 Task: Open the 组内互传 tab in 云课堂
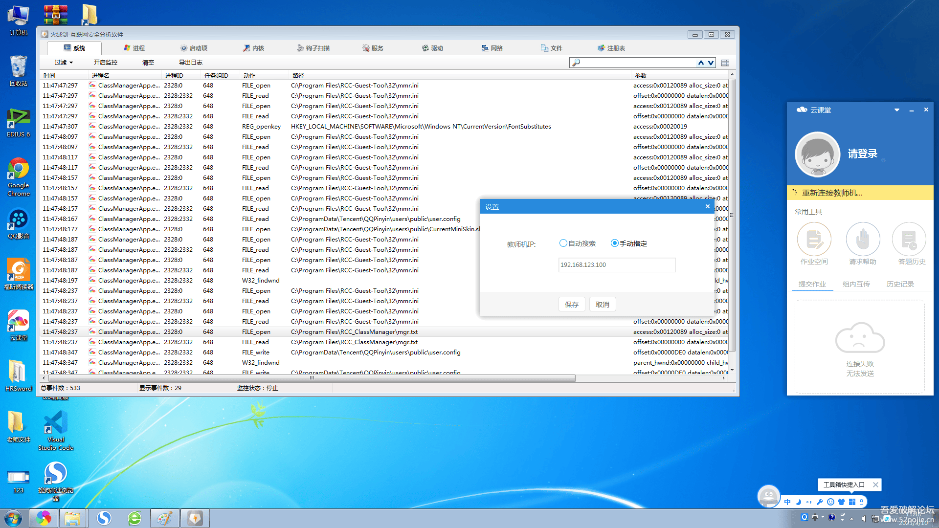(x=856, y=284)
